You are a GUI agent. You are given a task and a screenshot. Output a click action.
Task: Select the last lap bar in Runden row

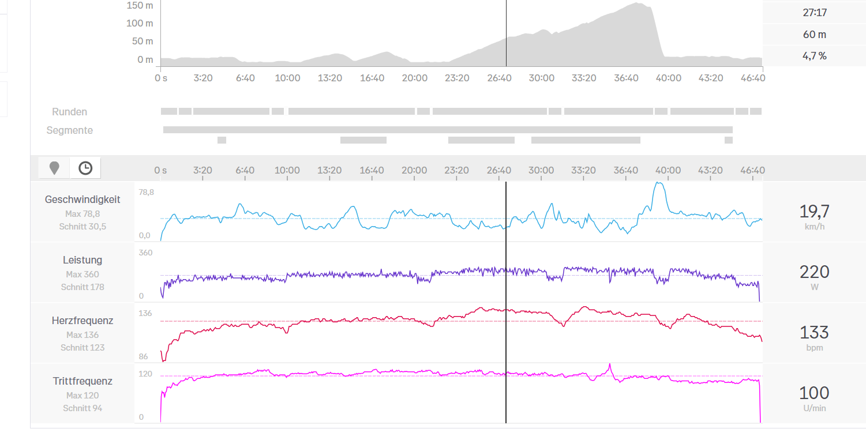pyautogui.click(x=756, y=111)
